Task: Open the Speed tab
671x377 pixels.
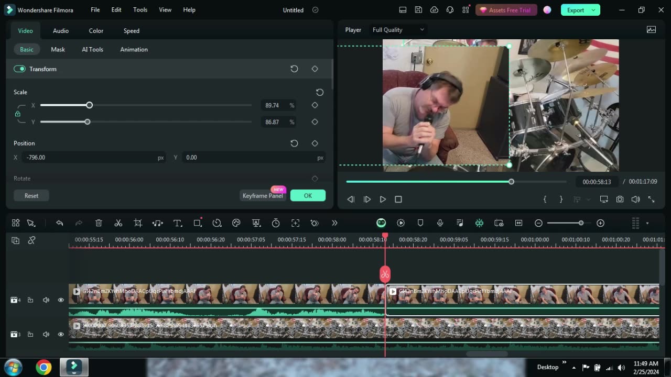Action: [132, 31]
